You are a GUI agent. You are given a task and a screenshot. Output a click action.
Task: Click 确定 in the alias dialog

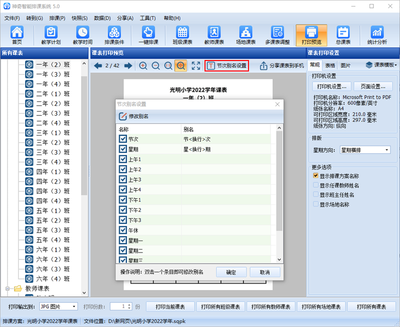pyautogui.click(x=231, y=272)
